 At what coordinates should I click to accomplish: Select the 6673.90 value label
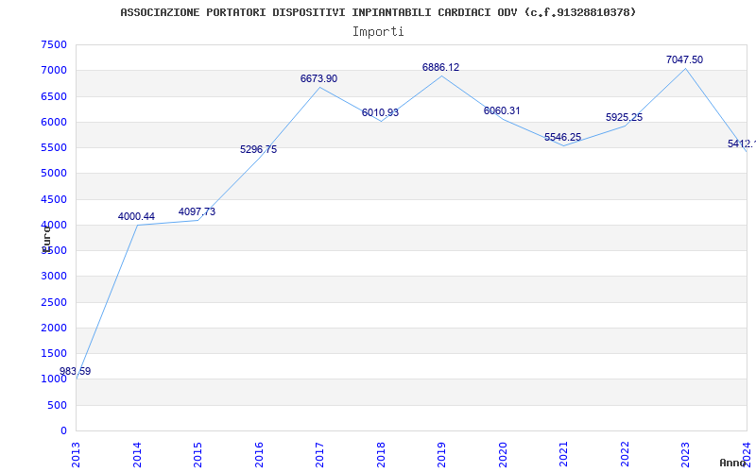(318, 79)
